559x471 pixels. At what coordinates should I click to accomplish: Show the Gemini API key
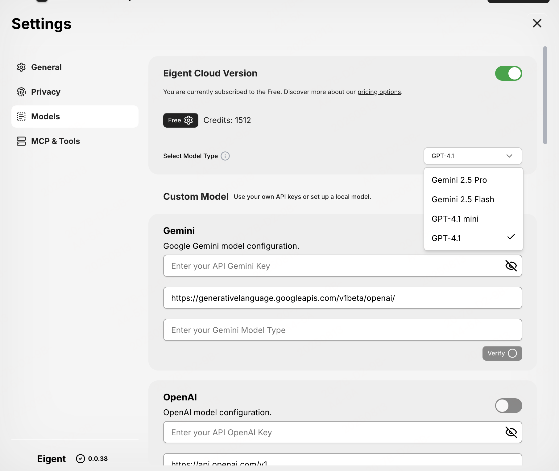click(x=511, y=266)
